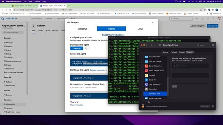Select the Windows tab in Get the agent
Viewport: 223px width, 125px height.
tap(82, 28)
